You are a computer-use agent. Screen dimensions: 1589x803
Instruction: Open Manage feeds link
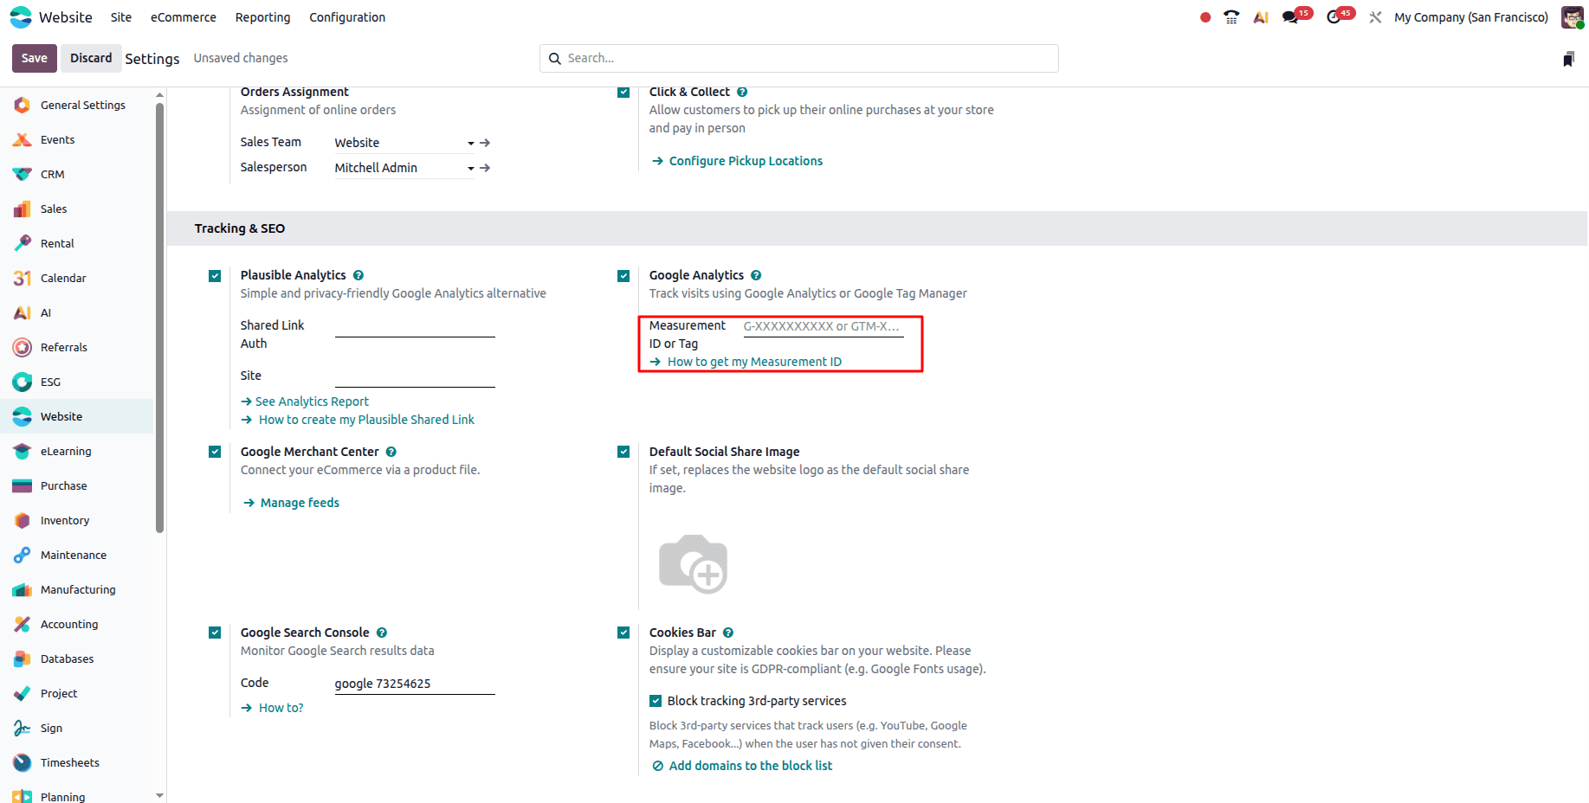click(x=291, y=503)
